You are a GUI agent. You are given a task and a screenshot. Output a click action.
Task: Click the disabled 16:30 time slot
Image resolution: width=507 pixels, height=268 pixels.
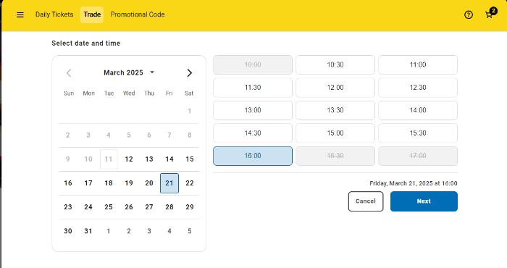[335, 156]
